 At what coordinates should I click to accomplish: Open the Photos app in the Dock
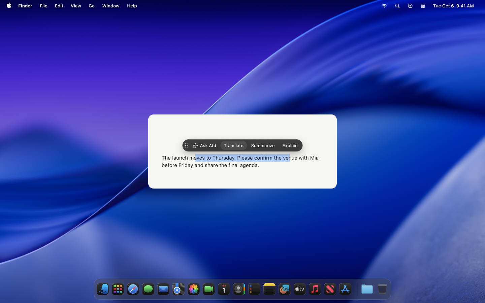194,289
